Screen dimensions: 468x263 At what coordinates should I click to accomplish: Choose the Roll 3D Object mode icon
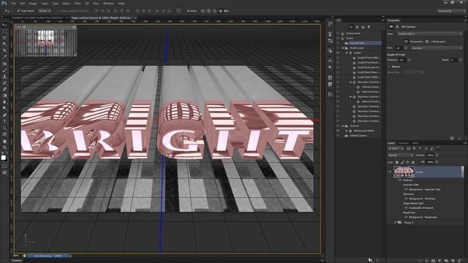[x=209, y=11]
